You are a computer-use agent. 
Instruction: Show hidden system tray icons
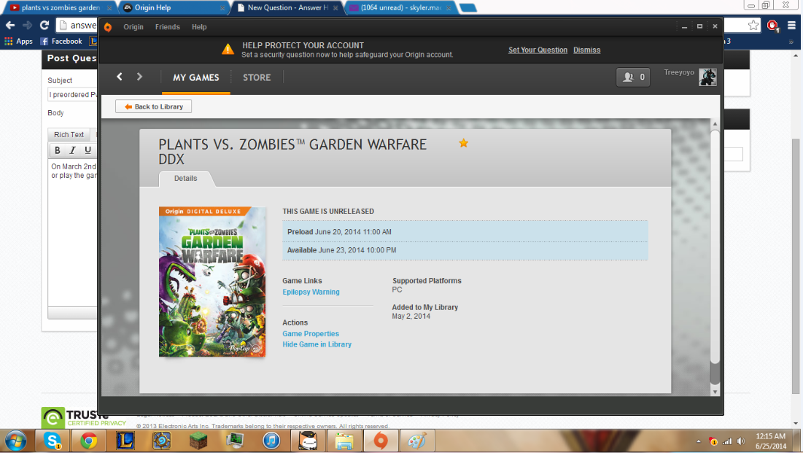pos(698,441)
